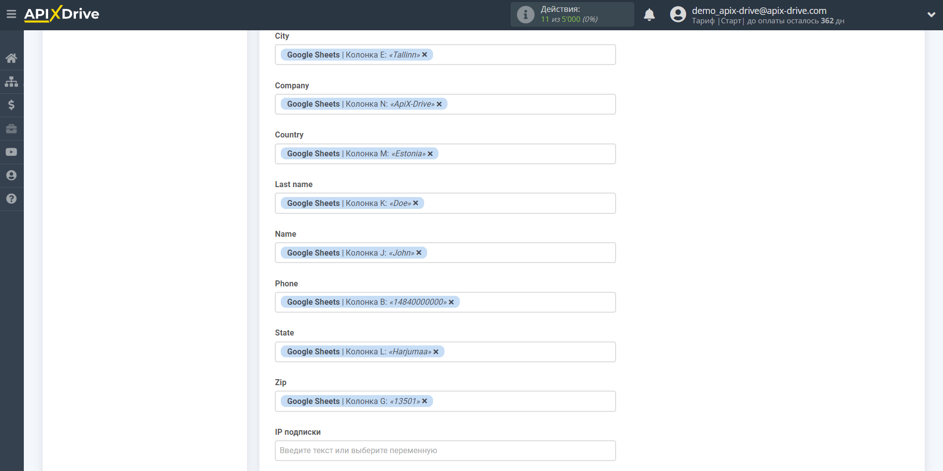The width and height of the screenshot is (943, 471).
Task: Open the hamburger menu
Action: pos(11,14)
